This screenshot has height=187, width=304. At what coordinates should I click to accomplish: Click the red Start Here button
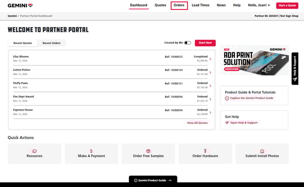click(205, 43)
